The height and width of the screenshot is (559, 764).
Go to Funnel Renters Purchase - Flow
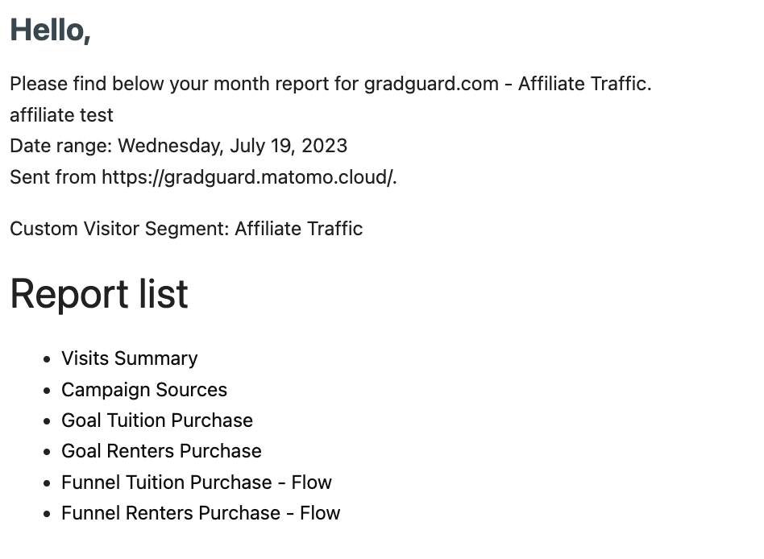tap(201, 513)
